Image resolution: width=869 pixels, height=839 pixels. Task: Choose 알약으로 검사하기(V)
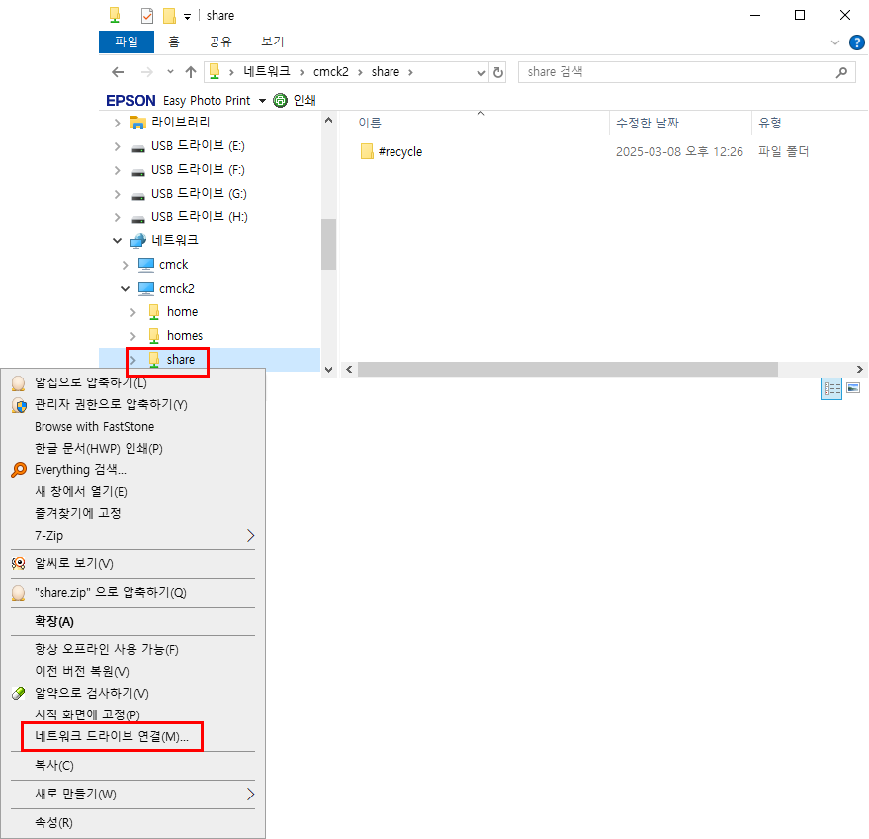coord(133,694)
